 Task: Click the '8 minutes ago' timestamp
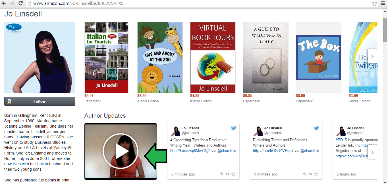point(183,174)
